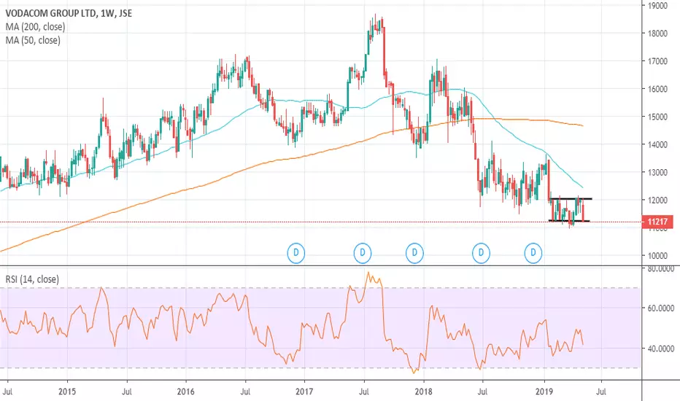Click the 2019 time axis label

tap(544, 392)
